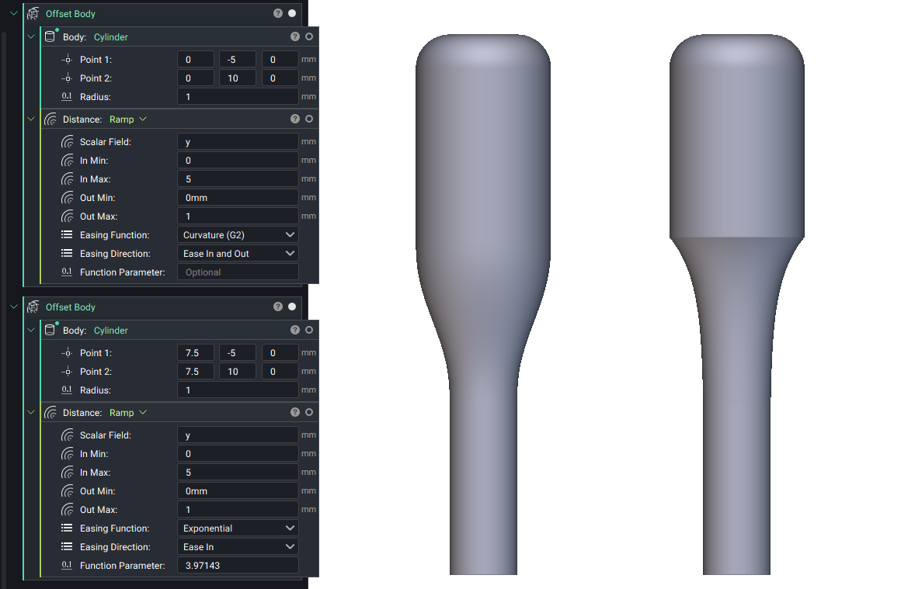Viewport: 901px width, 589px height.
Task: Click the help icon on second Distance: Ramp row
Action: pyautogui.click(x=295, y=412)
